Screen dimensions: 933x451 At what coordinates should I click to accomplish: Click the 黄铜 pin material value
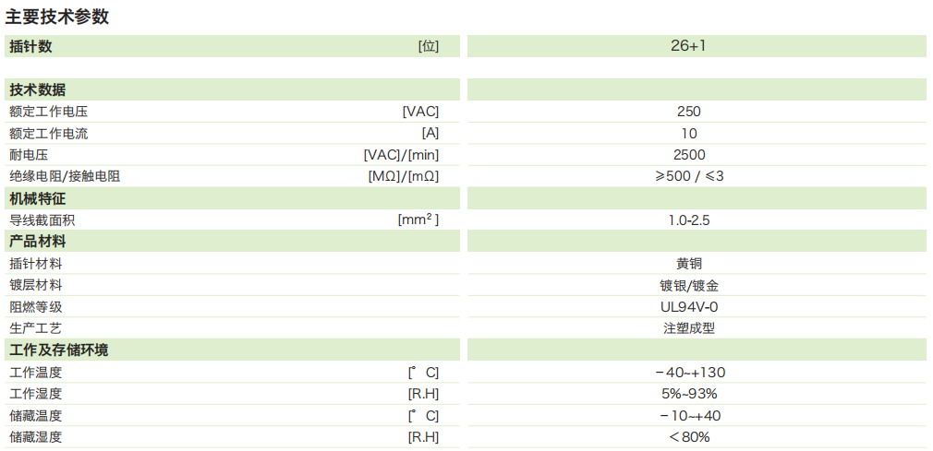(688, 264)
